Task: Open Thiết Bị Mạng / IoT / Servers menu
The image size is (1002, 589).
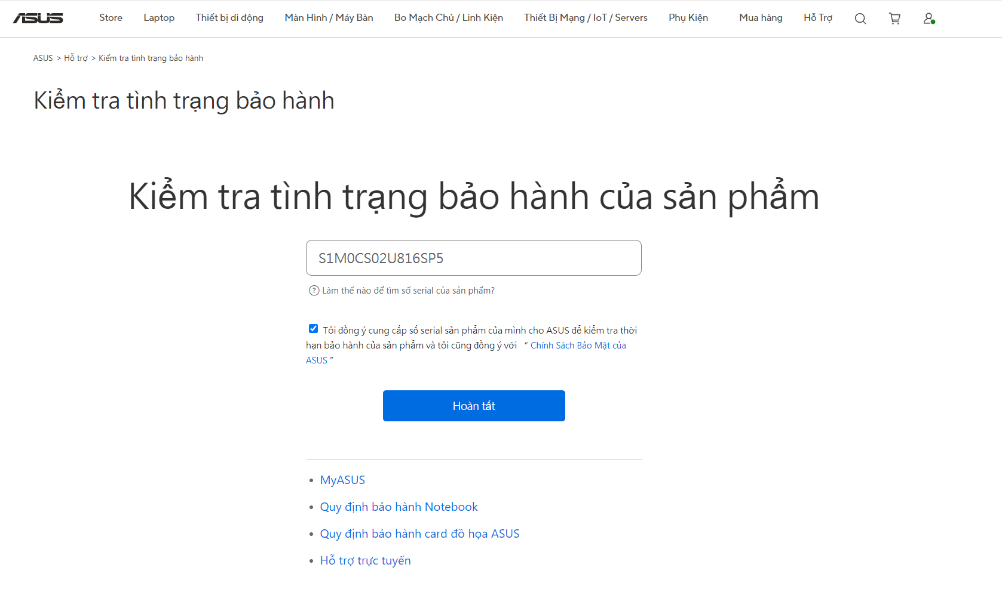Action: pos(586,18)
